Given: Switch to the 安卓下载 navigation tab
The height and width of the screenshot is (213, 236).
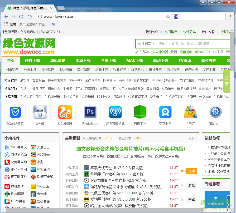Looking at the screenshot, I should 83,61.
